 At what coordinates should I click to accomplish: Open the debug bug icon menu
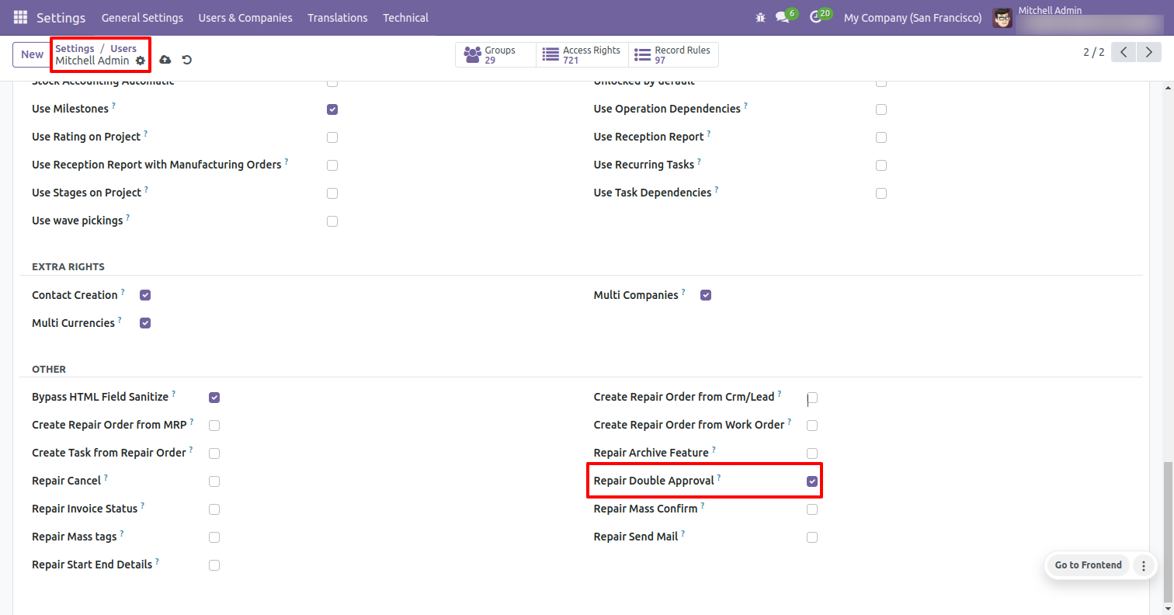tap(760, 17)
